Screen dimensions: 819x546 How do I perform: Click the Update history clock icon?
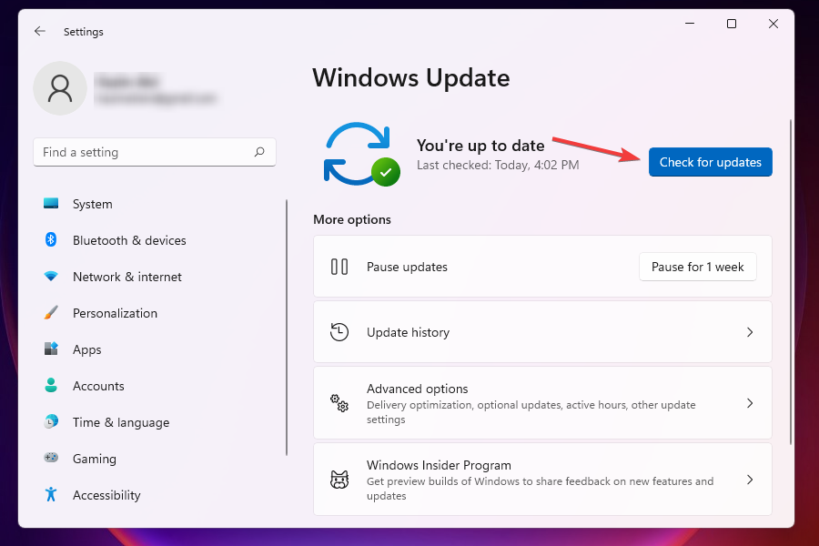[x=339, y=332]
